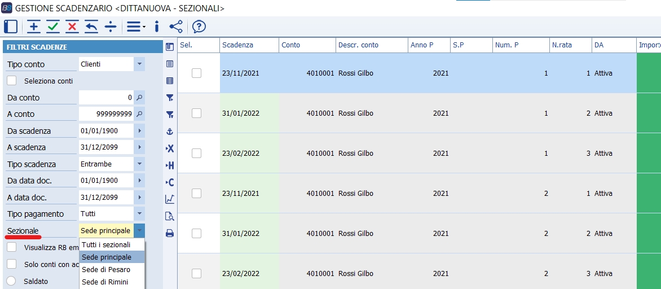
Task: Click the funnel icon just above the anchor
Action: (170, 115)
